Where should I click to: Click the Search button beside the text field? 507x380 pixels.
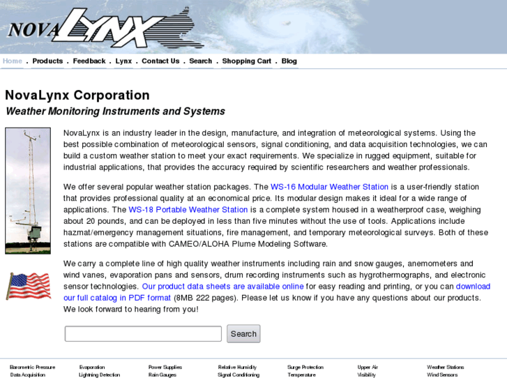click(243, 334)
